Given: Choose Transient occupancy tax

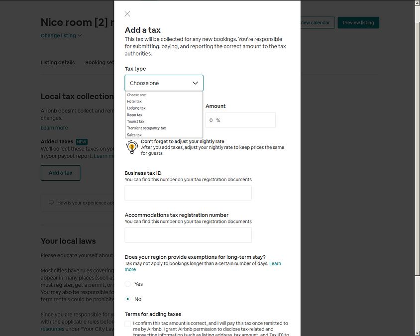Looking at the screenshot, I should point(146,128).
